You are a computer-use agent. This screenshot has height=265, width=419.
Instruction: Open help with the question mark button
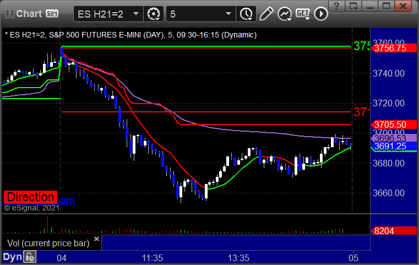336,6
